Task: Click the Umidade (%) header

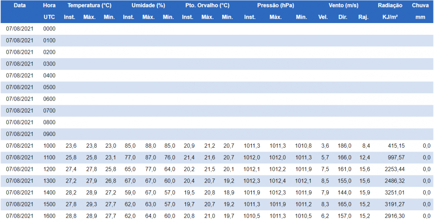Action: [148, 6]
